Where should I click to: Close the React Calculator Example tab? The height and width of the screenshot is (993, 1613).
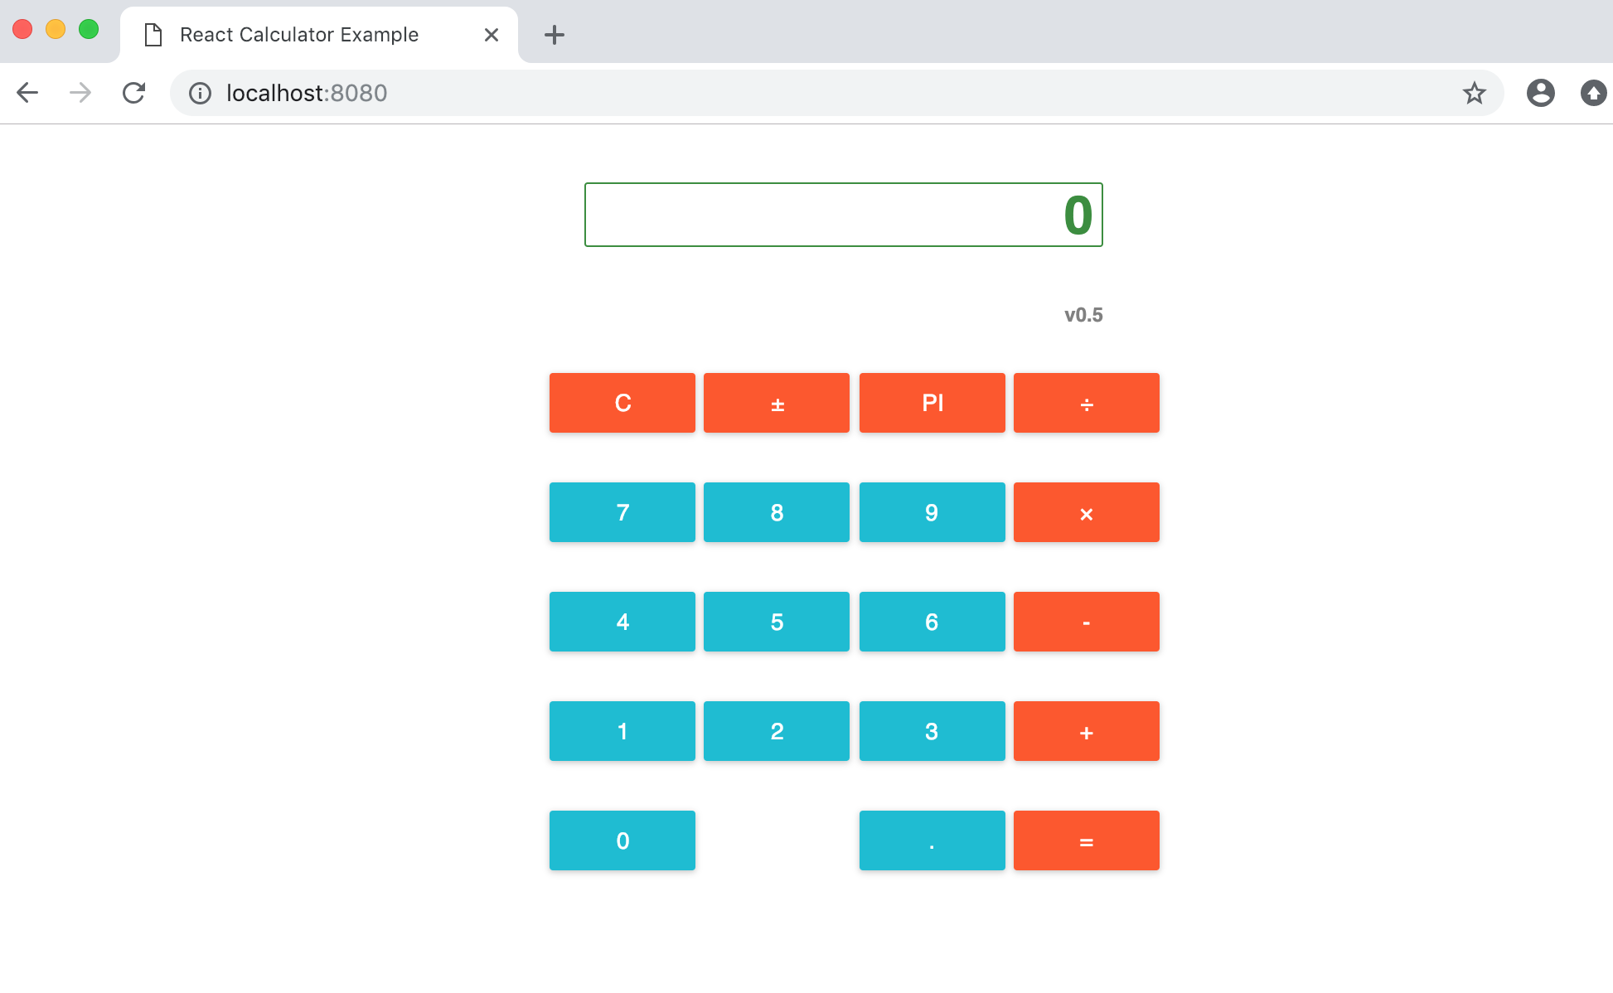pyautogui.click(x=492, y=35)
